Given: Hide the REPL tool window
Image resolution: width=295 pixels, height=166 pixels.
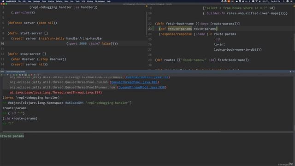Looking at the screenshot, I should click(293, 72).
